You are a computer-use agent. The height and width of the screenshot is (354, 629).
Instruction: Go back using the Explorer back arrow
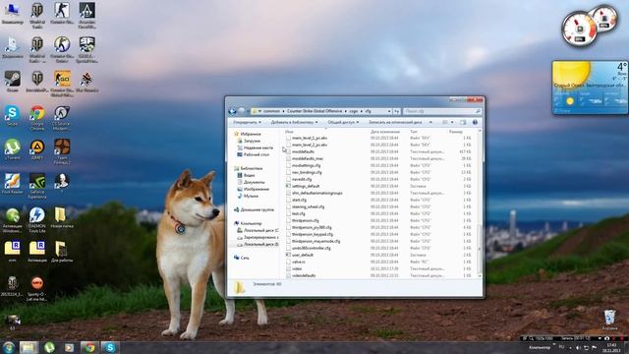tap(232, 111)
